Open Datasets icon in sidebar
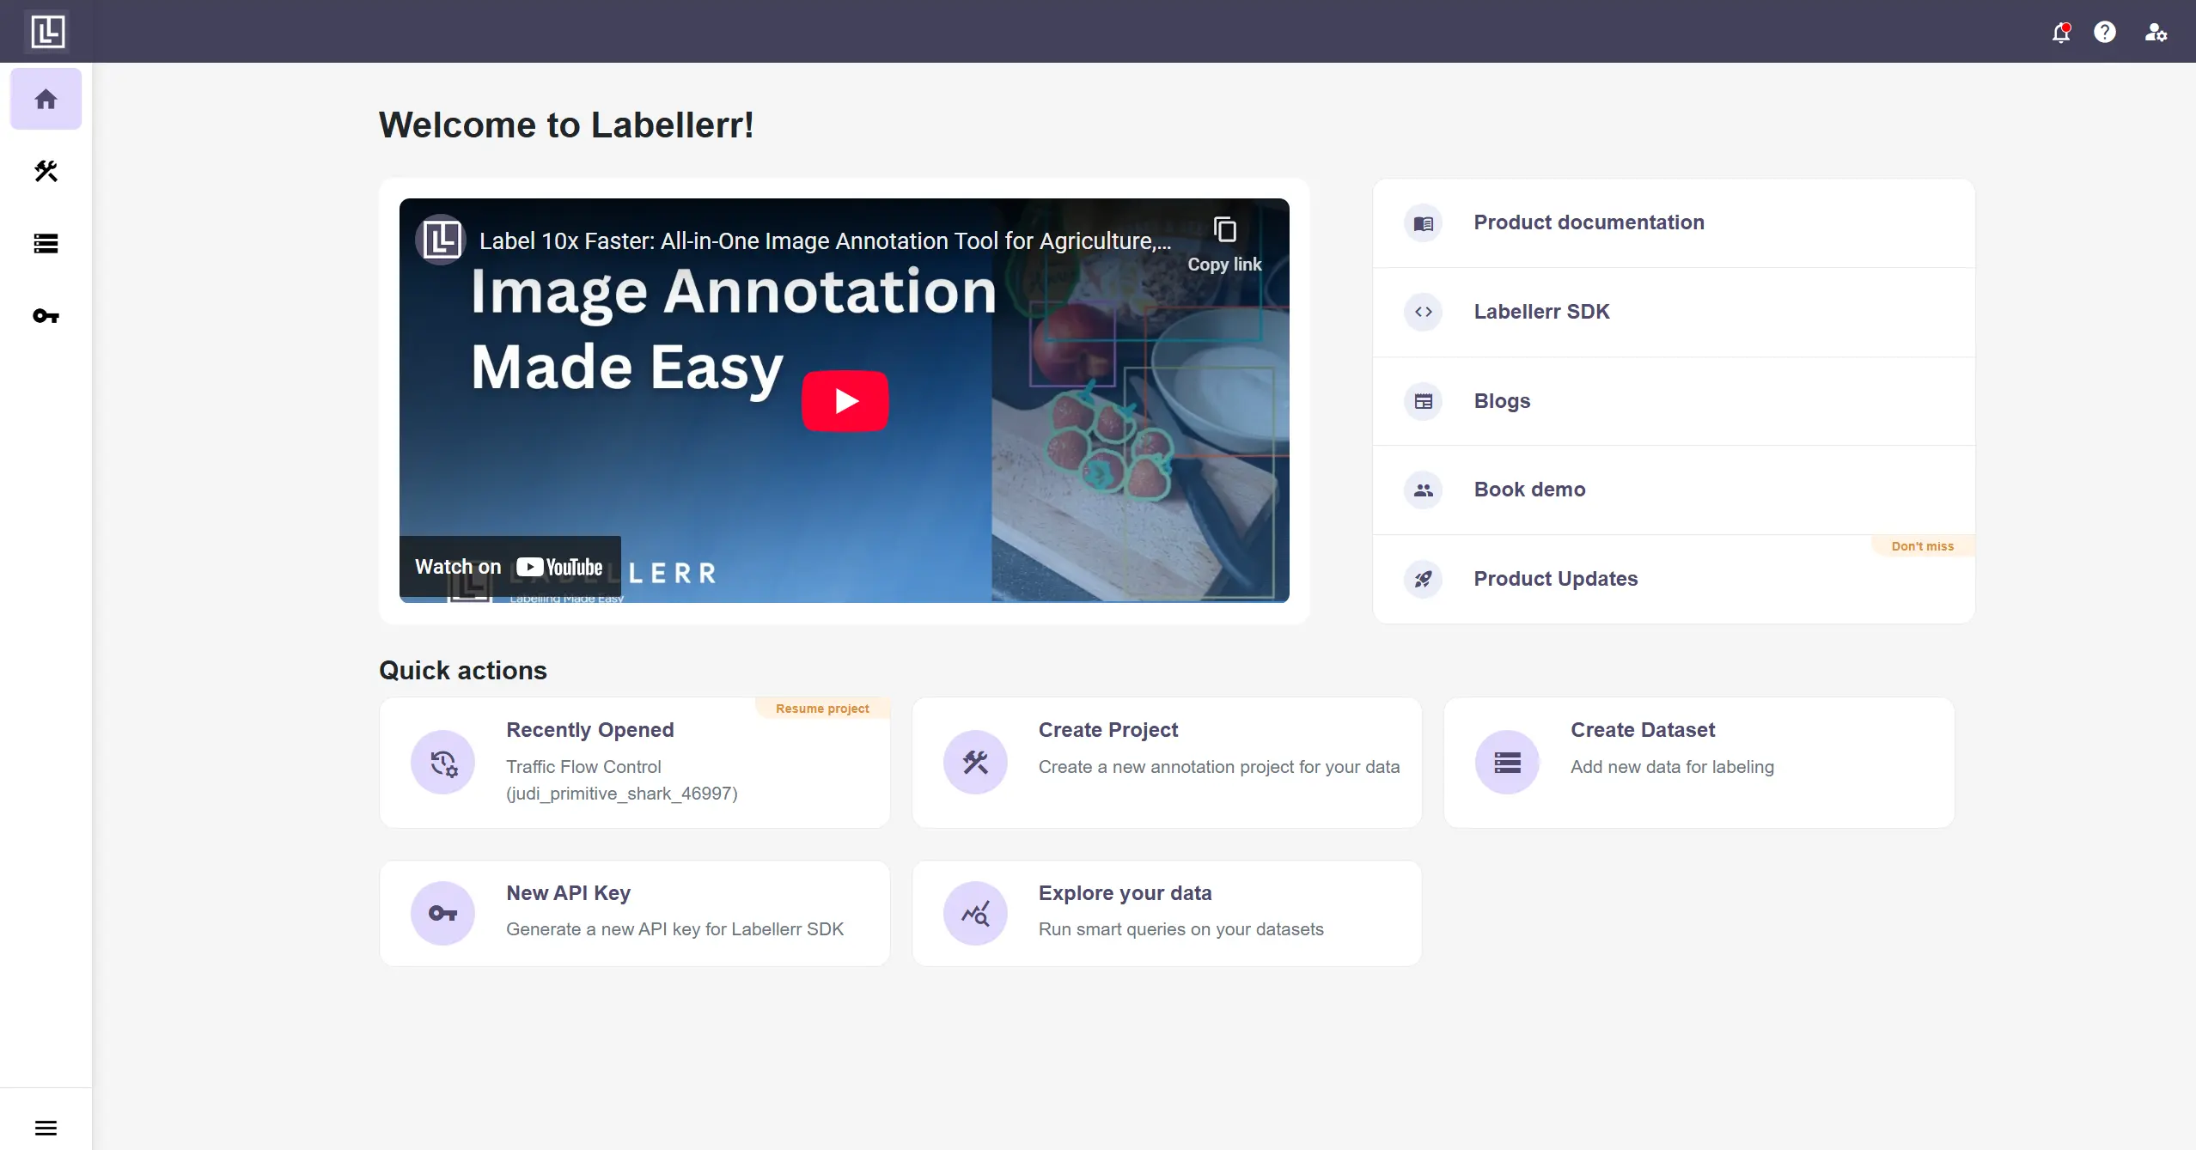This screenshot has height=1150, width=2196. point(46,244)
